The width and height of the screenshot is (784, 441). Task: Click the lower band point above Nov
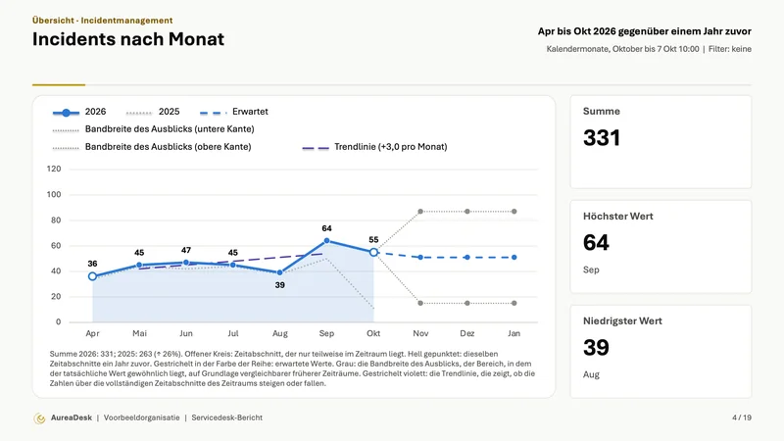coord(420,303)
